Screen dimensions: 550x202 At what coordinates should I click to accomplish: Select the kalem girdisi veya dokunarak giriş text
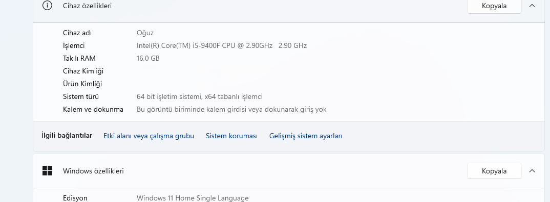coord(231,109)
